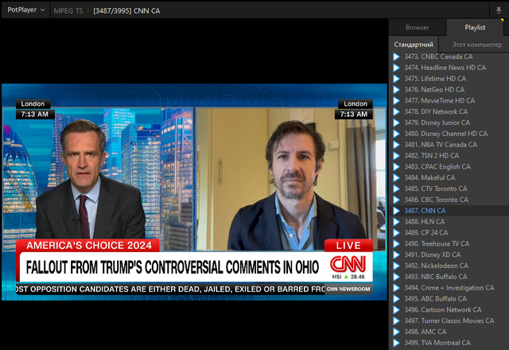The height and width of the screenshot is (350, 509).
Task: Click play icon beside 3497. Turner Classic Movies CA
Action: click(x=396, y=321)
